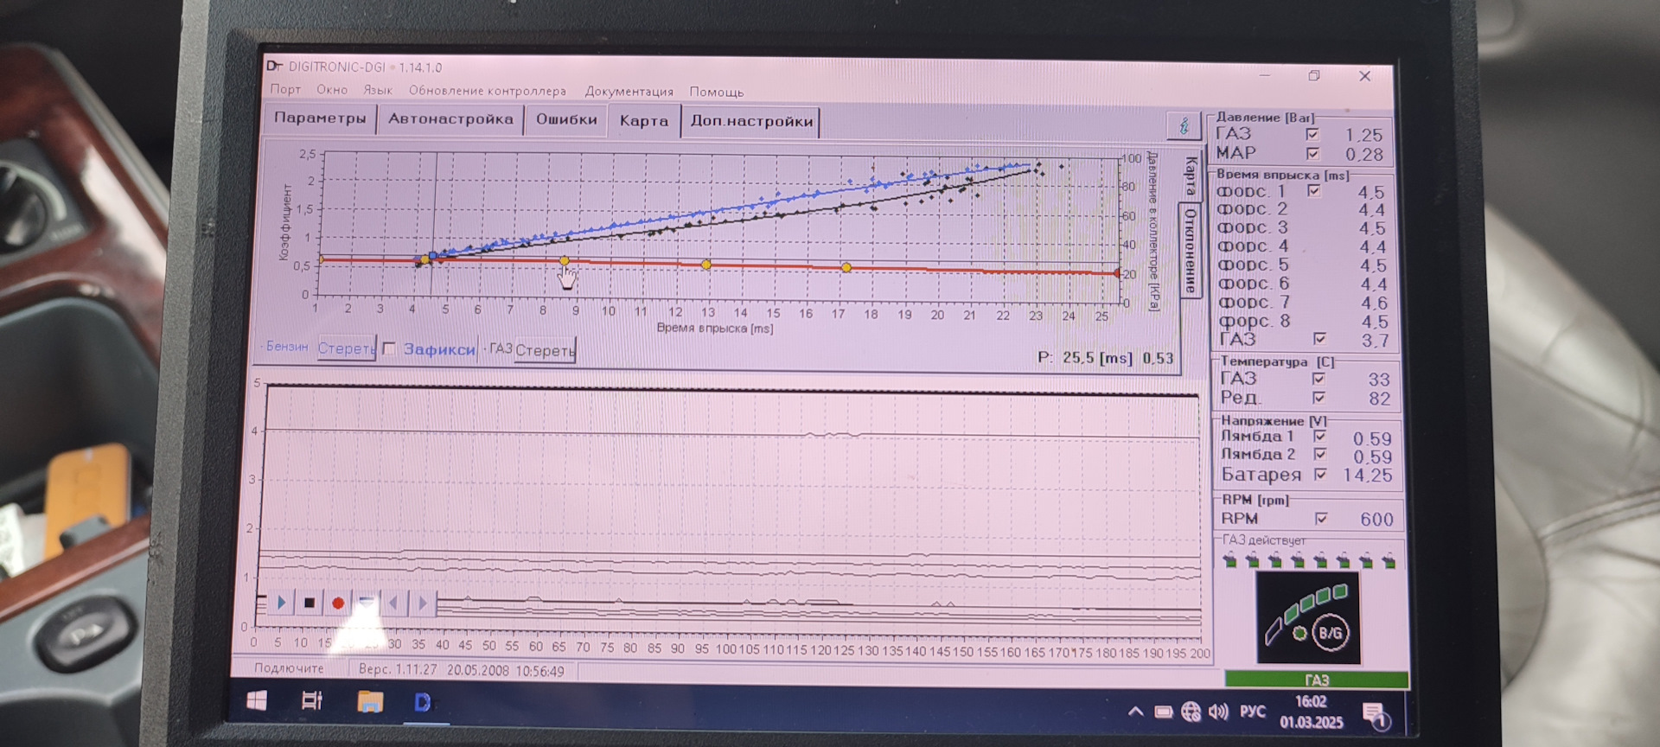Toggle the ГАЗ pressure checkbox

(x=1312, y=134)
